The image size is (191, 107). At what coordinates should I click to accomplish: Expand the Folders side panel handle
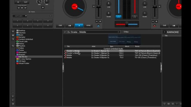(63, 67)
